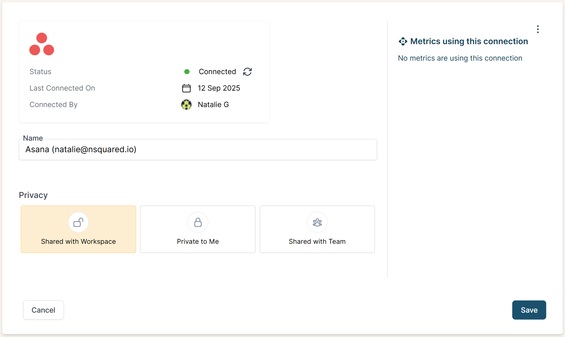Screen dimensions: 565x337
Task: Click the team icon in Shared with Team
Action: [x=317, y=222]
